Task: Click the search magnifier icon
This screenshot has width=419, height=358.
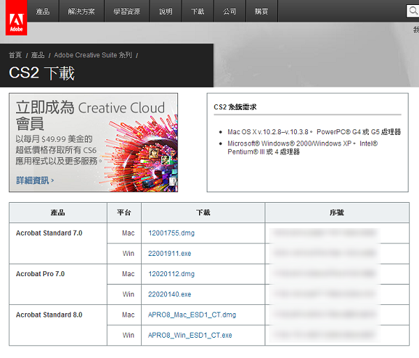Action: pos(413,11)
